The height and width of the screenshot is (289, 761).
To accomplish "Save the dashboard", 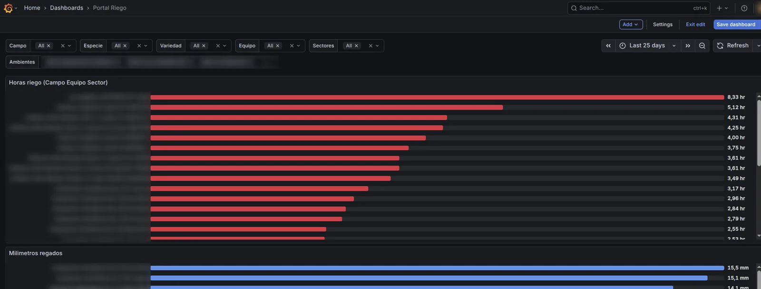I will (736, 24).
